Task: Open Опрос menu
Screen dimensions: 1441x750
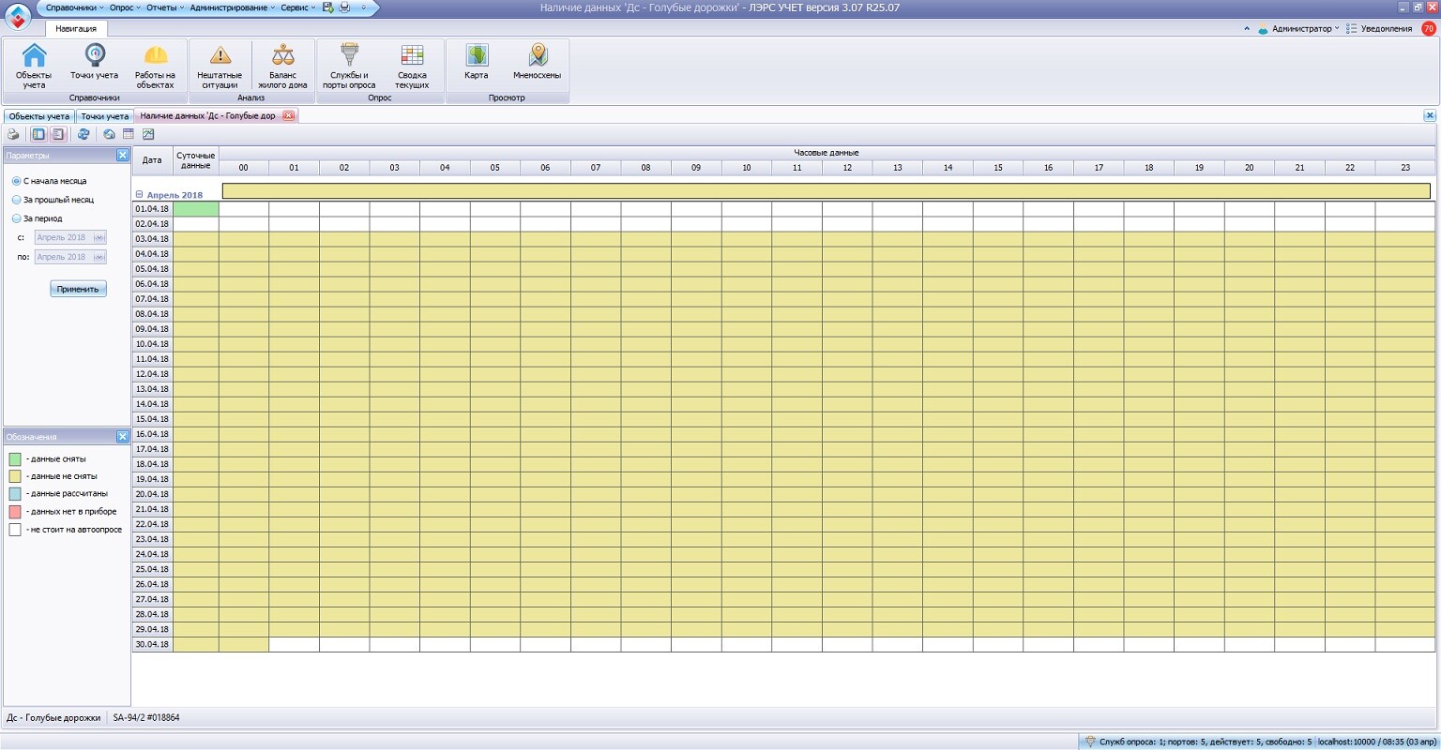Action: point(124,7)
